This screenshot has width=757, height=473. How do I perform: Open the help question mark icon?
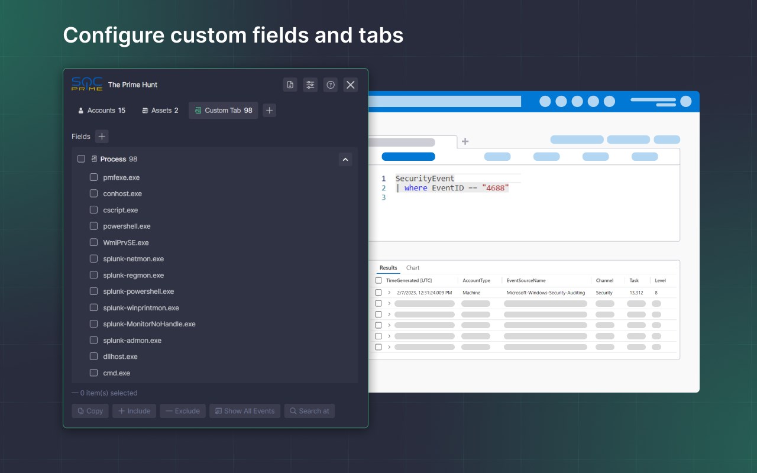click(331, 85)
